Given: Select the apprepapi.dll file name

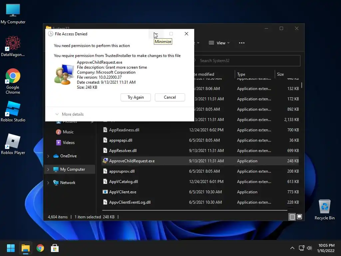Looking at the screenshot, I should [x=121, y=140].
